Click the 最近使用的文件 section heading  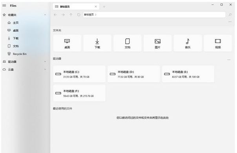pos(62,108)
